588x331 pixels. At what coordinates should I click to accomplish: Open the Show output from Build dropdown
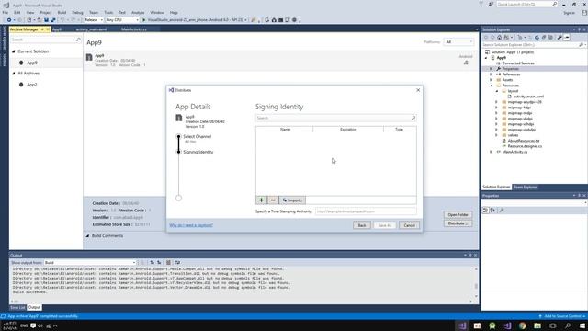point(90,263)
